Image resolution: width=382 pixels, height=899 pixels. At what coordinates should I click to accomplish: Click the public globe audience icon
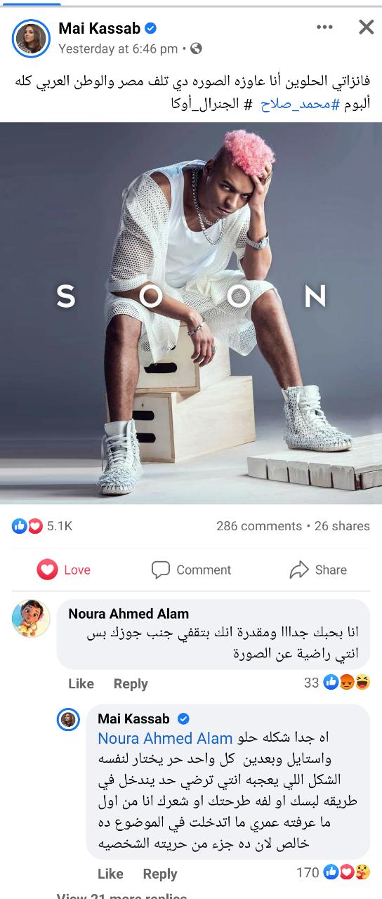(196, 49)
